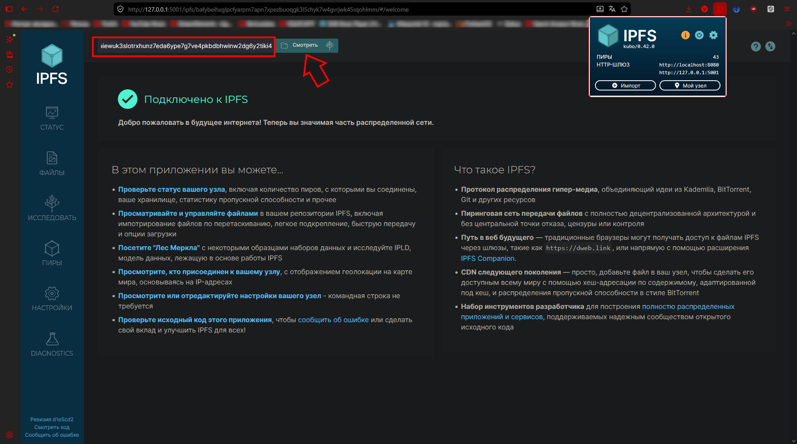The image size is (797, 444).
Task: Open the Проверьте статус вашего узла link
Action: 172,190
